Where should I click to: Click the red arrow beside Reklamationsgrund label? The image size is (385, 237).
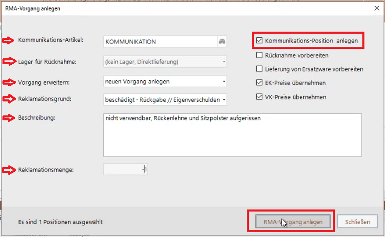pyautogui.click(x=8, y=99)
